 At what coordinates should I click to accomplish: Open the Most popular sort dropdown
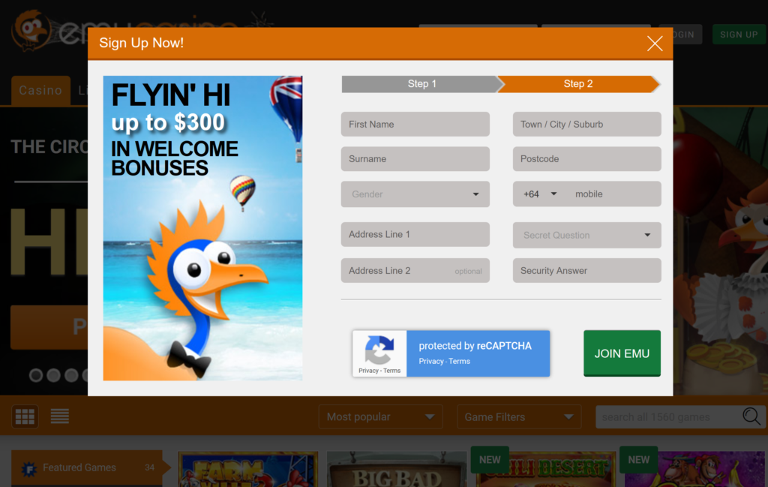(x=380, y=417)
